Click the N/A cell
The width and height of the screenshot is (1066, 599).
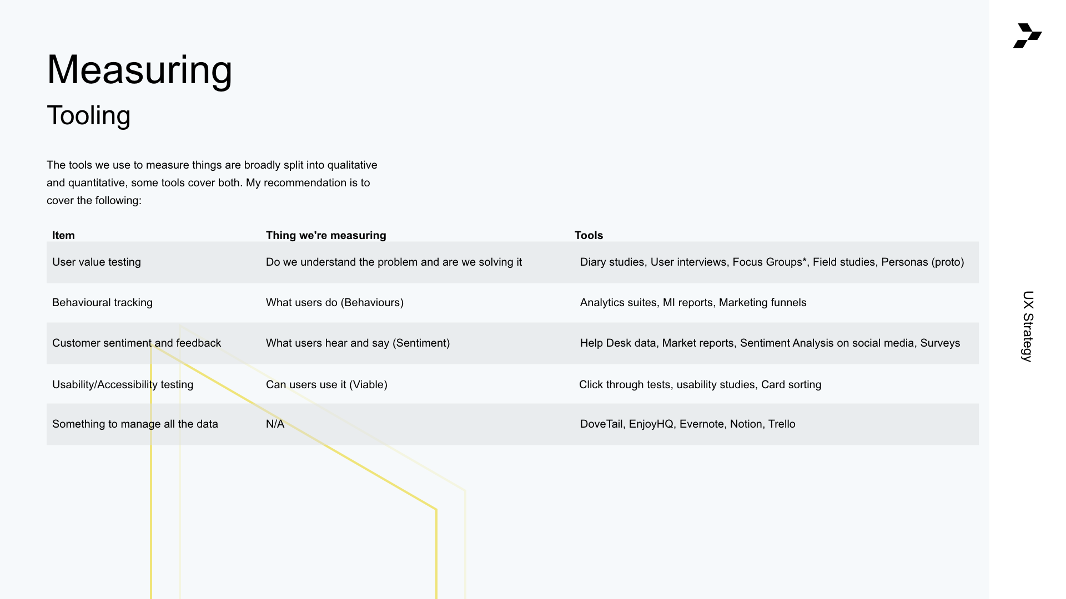click(275, 424)
